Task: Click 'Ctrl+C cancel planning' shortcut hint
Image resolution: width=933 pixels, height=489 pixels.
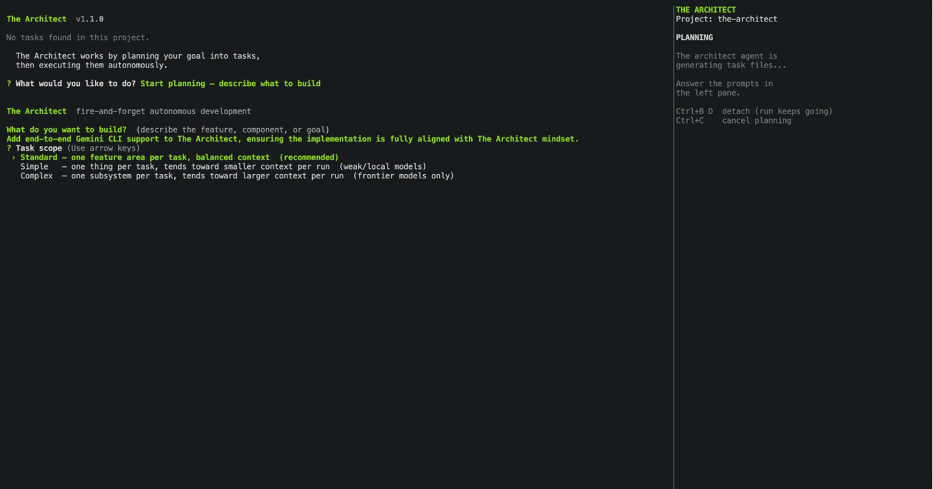Action: 734,121
